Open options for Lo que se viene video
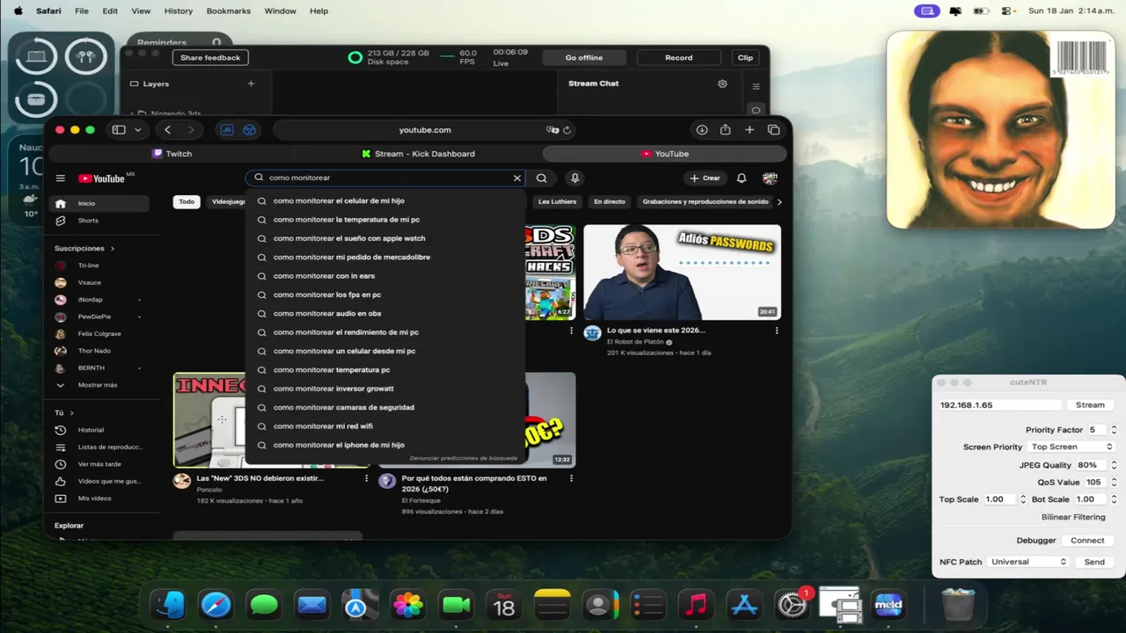 click(x=776, y=331)
